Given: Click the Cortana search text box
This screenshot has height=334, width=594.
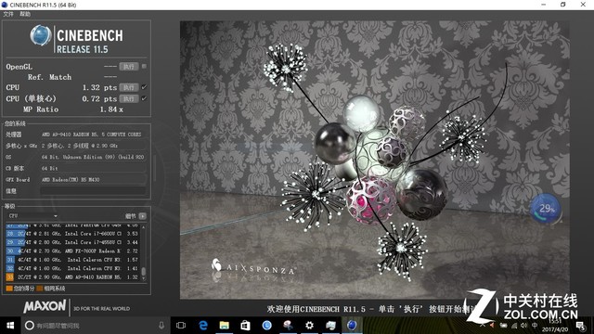Looking at the screenshot, I should coord(95,326).
